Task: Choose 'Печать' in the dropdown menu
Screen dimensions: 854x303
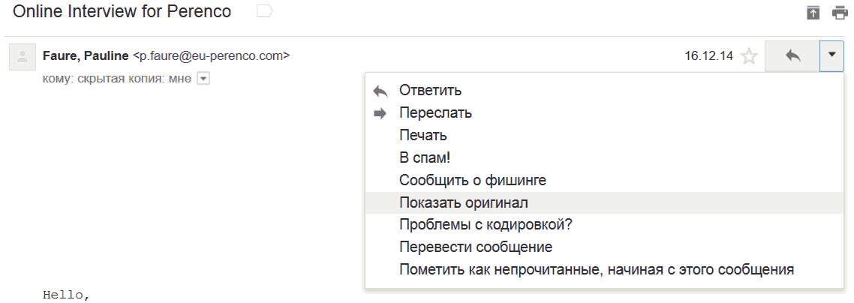Action: (x=423, y=136)
